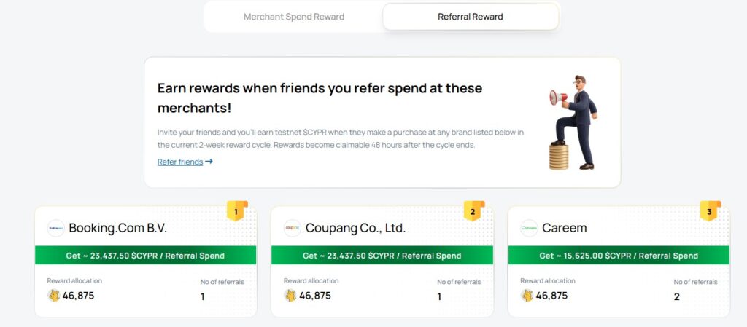Click the coin icon in Coupang reward allocation
This screenshot has height=327, width=747.
[x=290, y=296]
